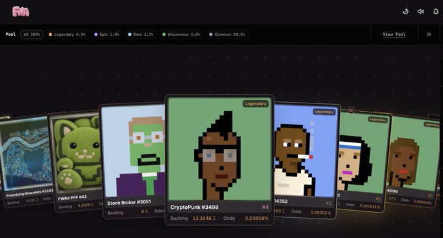Click the orange Legendary color dot
Viewport: 443px width, 238px height.
[x=50, y=34]
